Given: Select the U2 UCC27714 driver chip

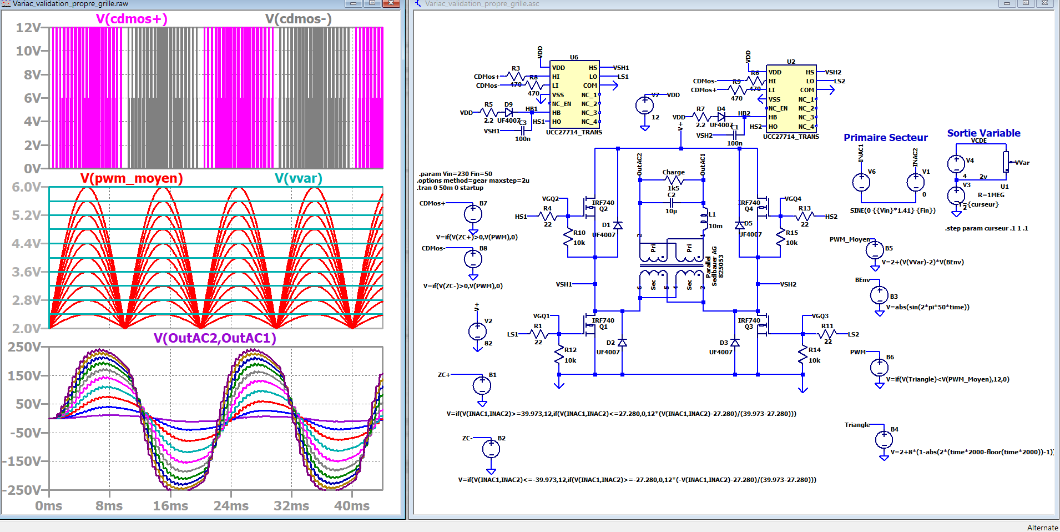Looking at the screenshot, I should pyautogui.click(x=791, y=99).
